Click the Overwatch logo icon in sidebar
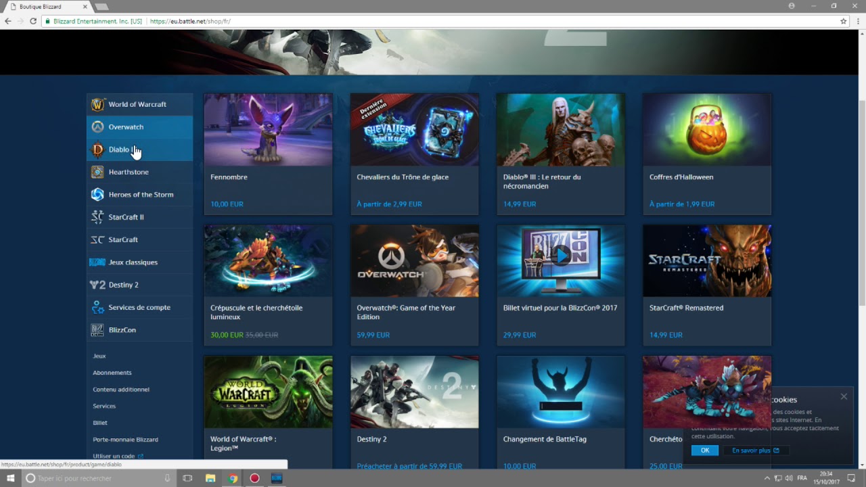Image resolution: width=866 pixels, height=487 pixels. (98, 126)
